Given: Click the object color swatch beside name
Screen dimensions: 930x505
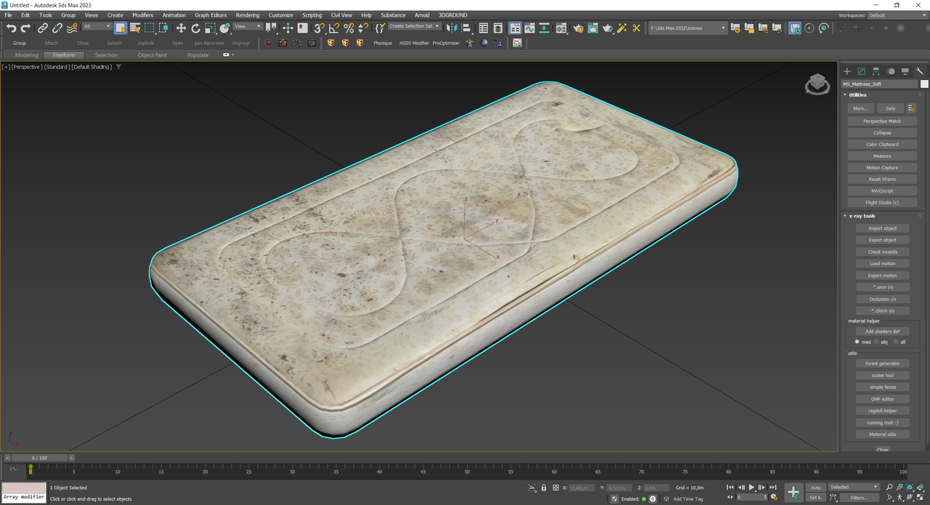Looking at the screenshot, I should pos(924,84).
